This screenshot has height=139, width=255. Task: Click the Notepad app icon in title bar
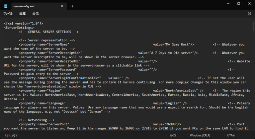point(6,6)
